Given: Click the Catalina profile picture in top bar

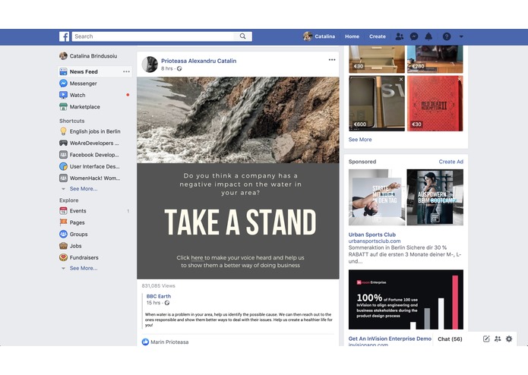Looking at the screenshot, I should tap(308, 36).
